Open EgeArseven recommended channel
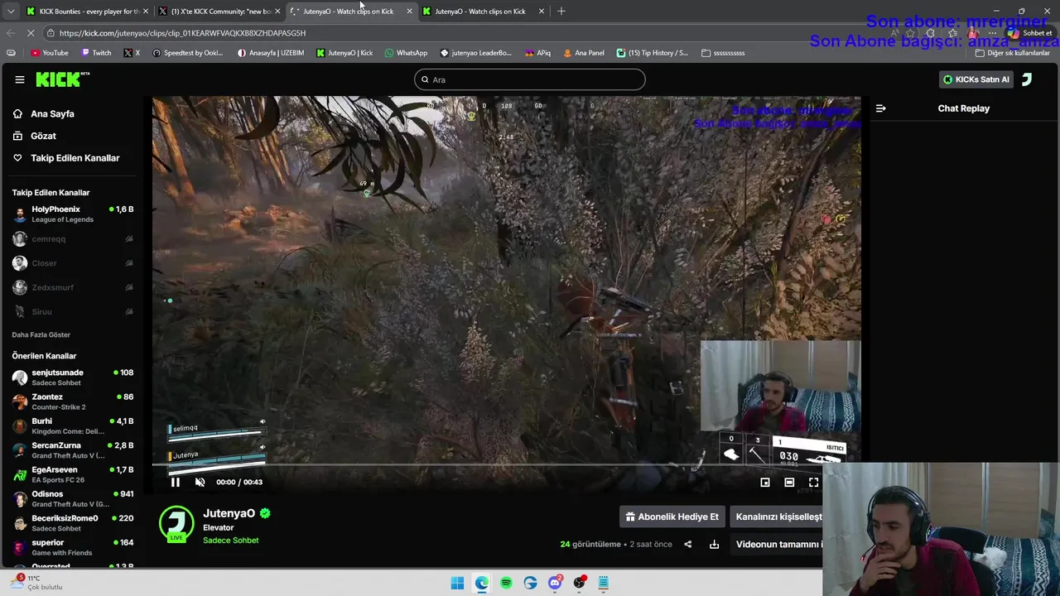Viewport: 1060px width, 596px height. (73, 474)
